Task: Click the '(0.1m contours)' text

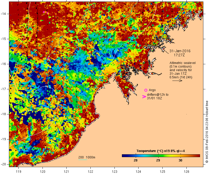Action: tap(180, 67)
